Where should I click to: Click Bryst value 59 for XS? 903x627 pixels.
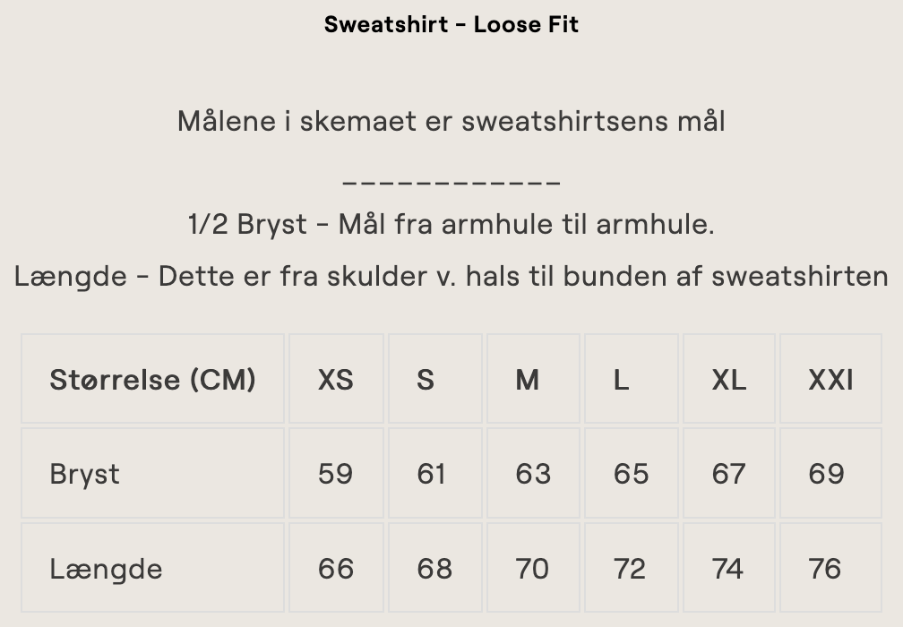[336, 474]
